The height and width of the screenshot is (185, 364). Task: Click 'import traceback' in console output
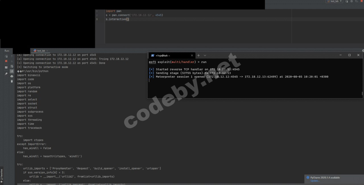[x=29, y=128]
